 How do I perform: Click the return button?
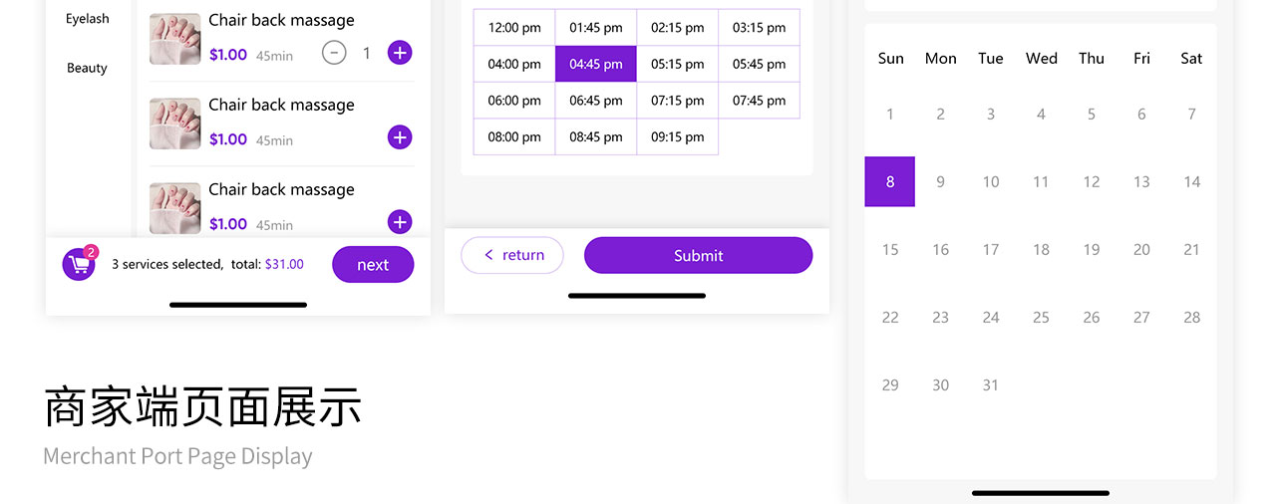coord(512,255)
